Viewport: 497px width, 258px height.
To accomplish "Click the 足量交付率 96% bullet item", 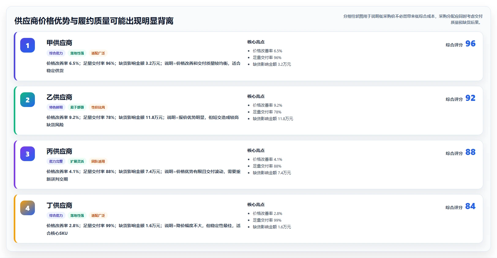I will point(267,58).
